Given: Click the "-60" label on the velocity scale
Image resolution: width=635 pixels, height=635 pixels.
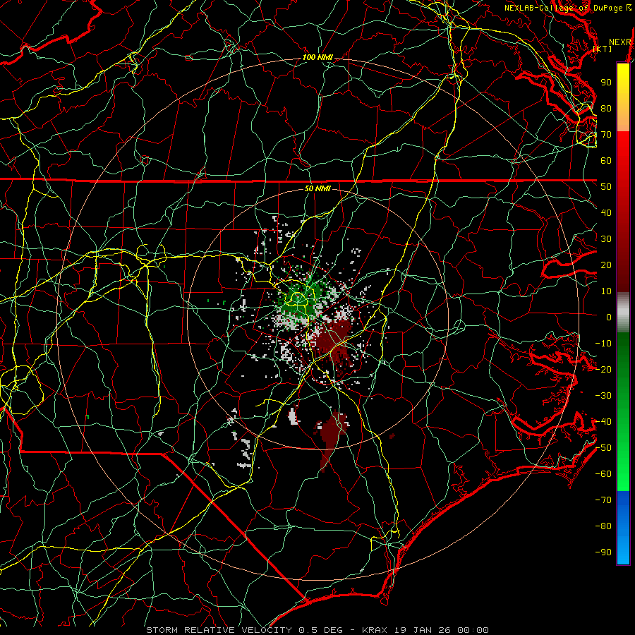Looking at the screenshot, I should pyautogui.click(x=603, y=474).
